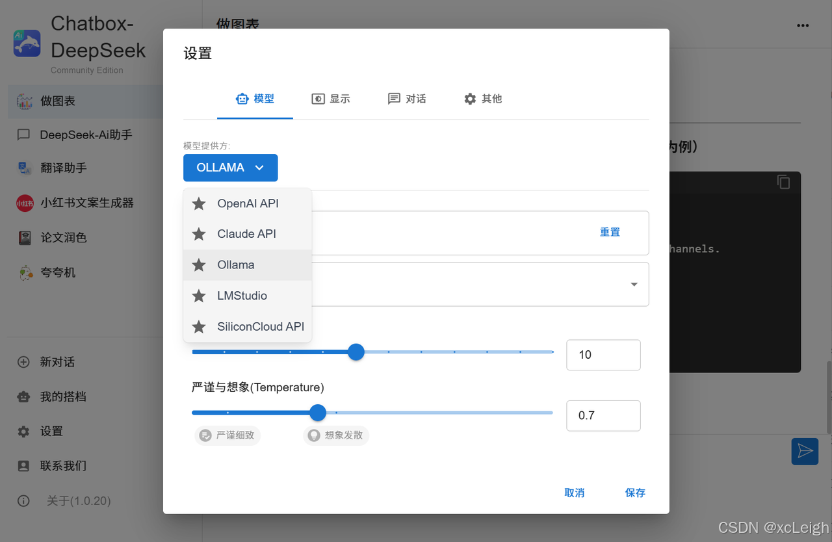Start a 新对话 from the sidebar
This screenshot has height=542, width=832.
tap(85, 362)
